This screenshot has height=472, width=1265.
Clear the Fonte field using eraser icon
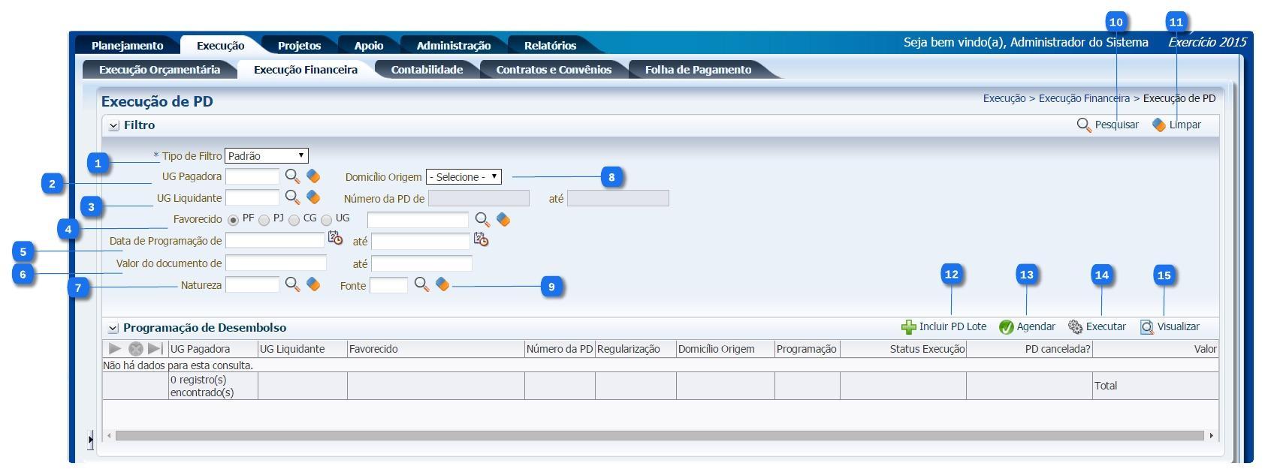[442, 284]
